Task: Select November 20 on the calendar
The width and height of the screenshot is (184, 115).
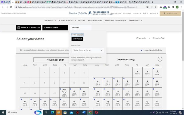Action: pos(25,103)
